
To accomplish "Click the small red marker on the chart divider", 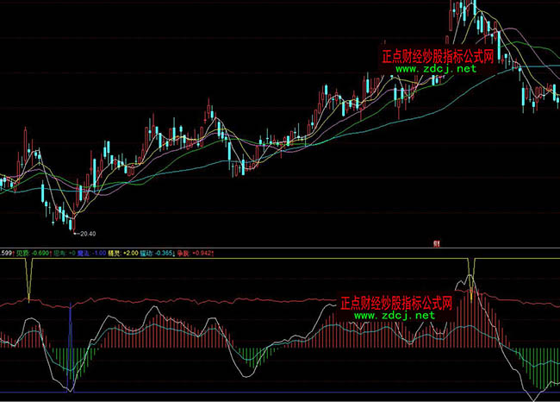I will click(437, 245).
